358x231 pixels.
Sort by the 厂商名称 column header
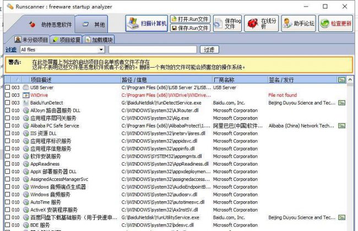(240, 80)
